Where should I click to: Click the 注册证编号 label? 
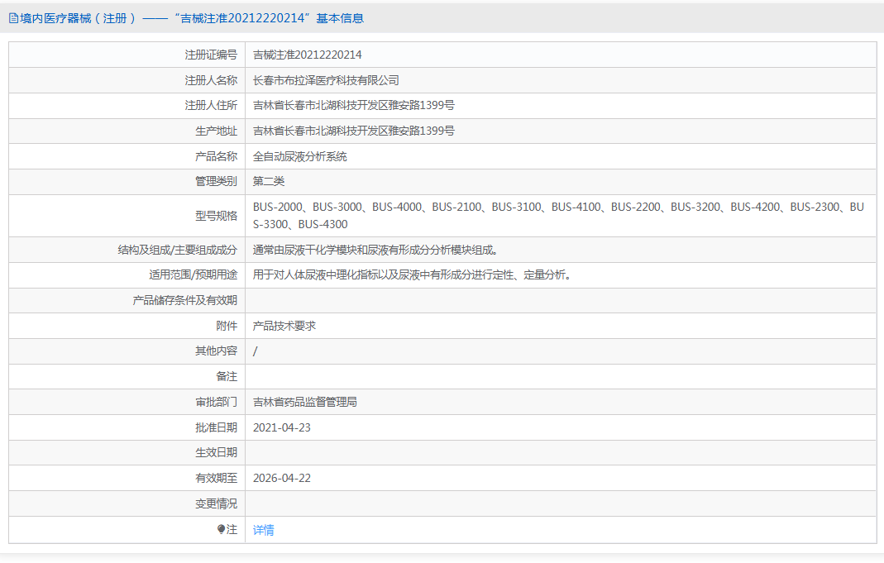tap(211, 55)
